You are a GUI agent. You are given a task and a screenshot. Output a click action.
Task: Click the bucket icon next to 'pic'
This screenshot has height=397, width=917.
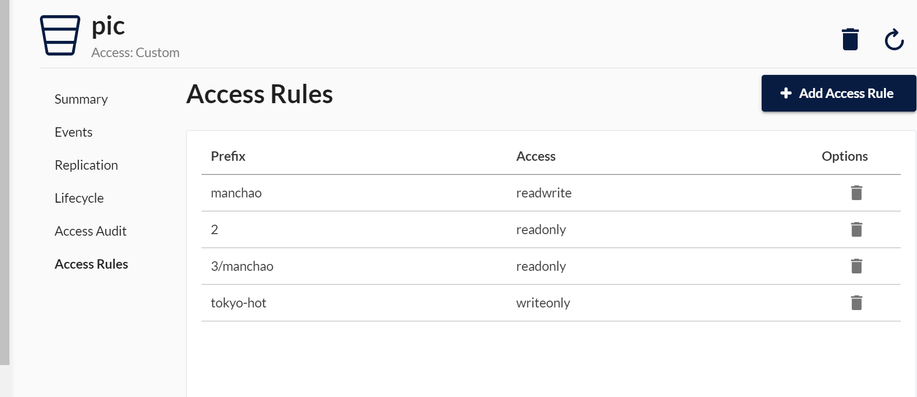(x=59, y=35)
